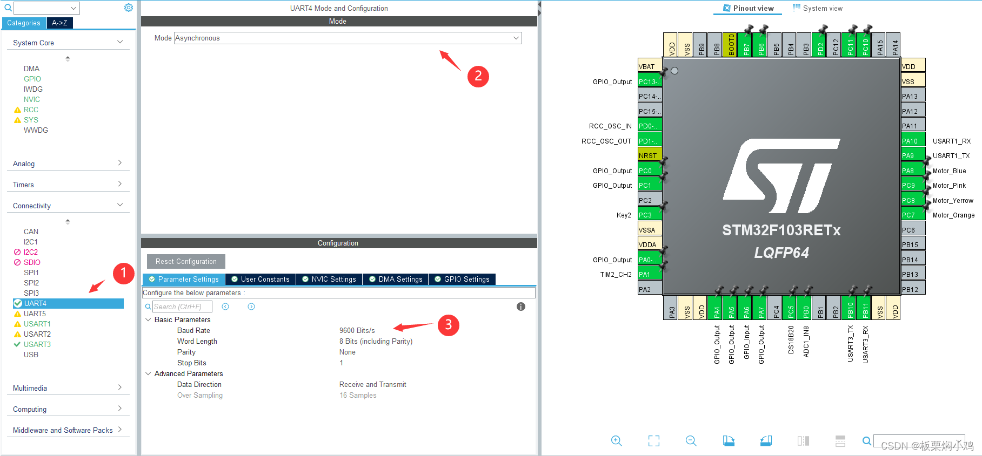Select the PC3 pin labeled Key2
The height and width of the screenshot is (456, 982).
click(650, 215)
